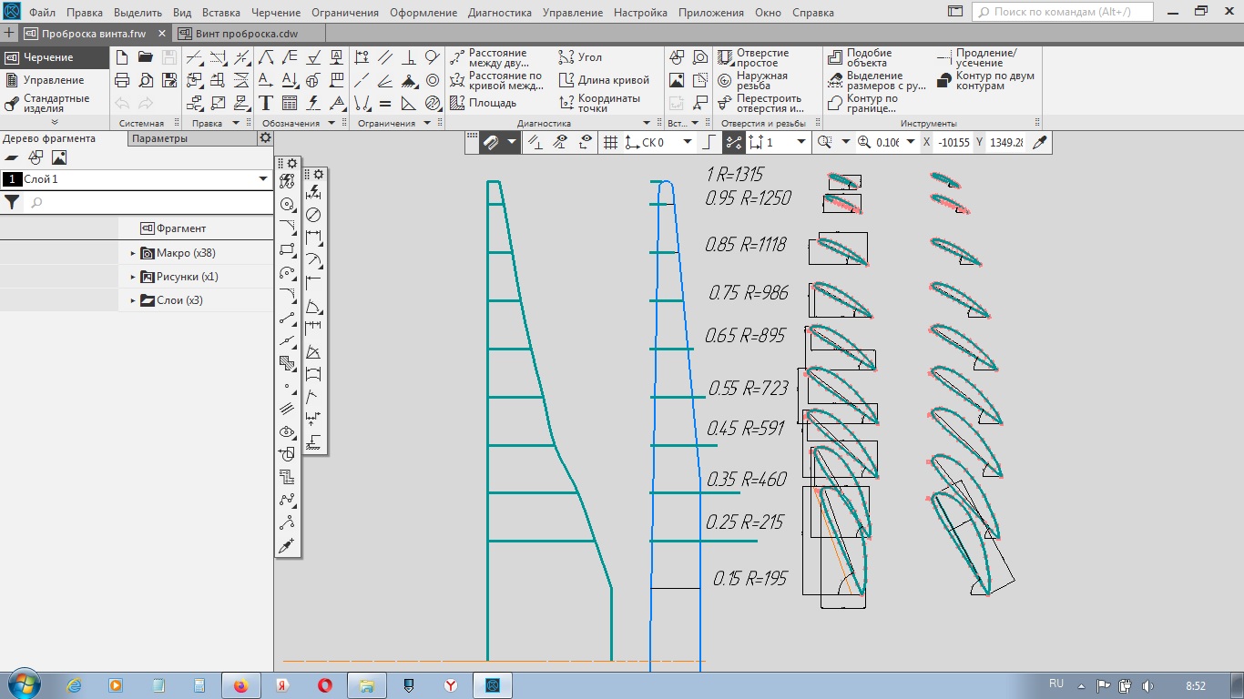Click the eyedropper icon beside the Y coordinate

[1039, 142]
